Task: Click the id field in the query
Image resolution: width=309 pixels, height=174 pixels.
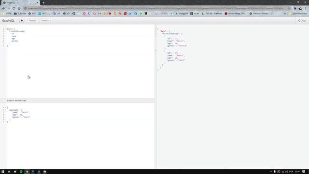Action: click(13, 34)
